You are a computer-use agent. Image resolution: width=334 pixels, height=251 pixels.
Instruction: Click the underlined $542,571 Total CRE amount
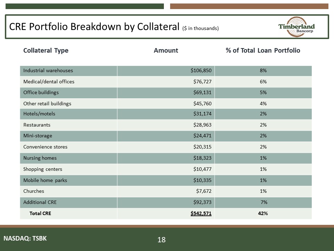click(201, 213)
